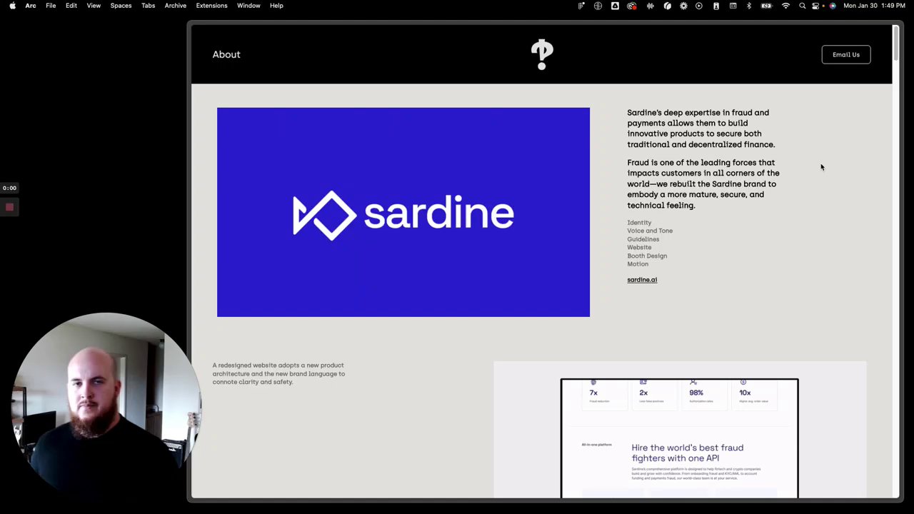Visit the sardine.ai link

pyautogui.click(x=642, y=280)
